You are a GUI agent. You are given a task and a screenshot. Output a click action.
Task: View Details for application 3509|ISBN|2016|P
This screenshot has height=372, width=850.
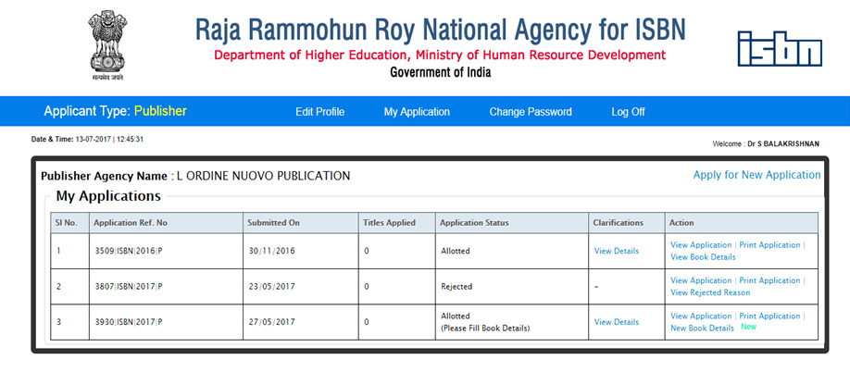tap(616, 251)
